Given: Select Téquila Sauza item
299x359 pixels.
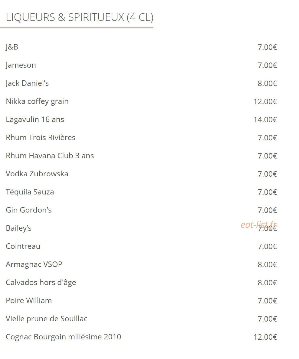Looking at the screenshot, I should coord(30,192).
